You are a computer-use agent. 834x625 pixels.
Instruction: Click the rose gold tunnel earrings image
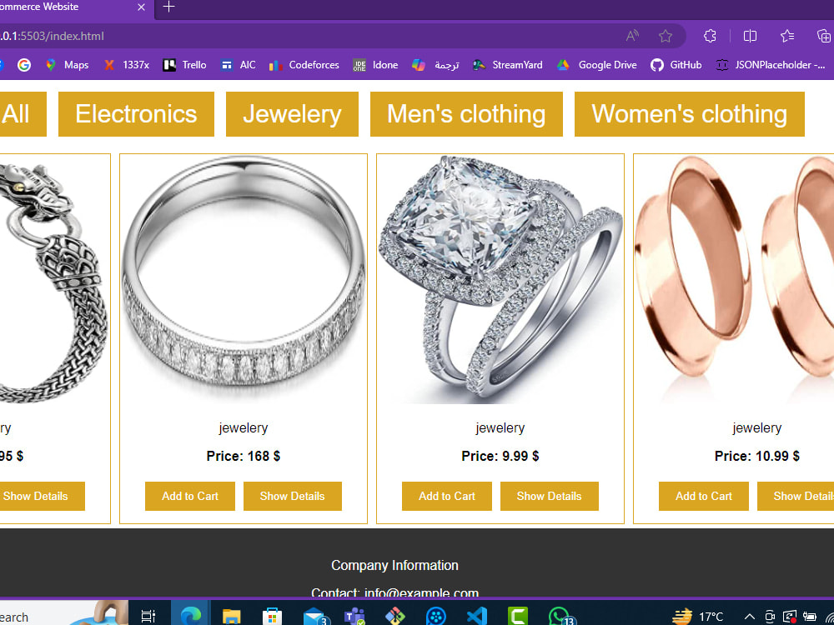(735, 279)
